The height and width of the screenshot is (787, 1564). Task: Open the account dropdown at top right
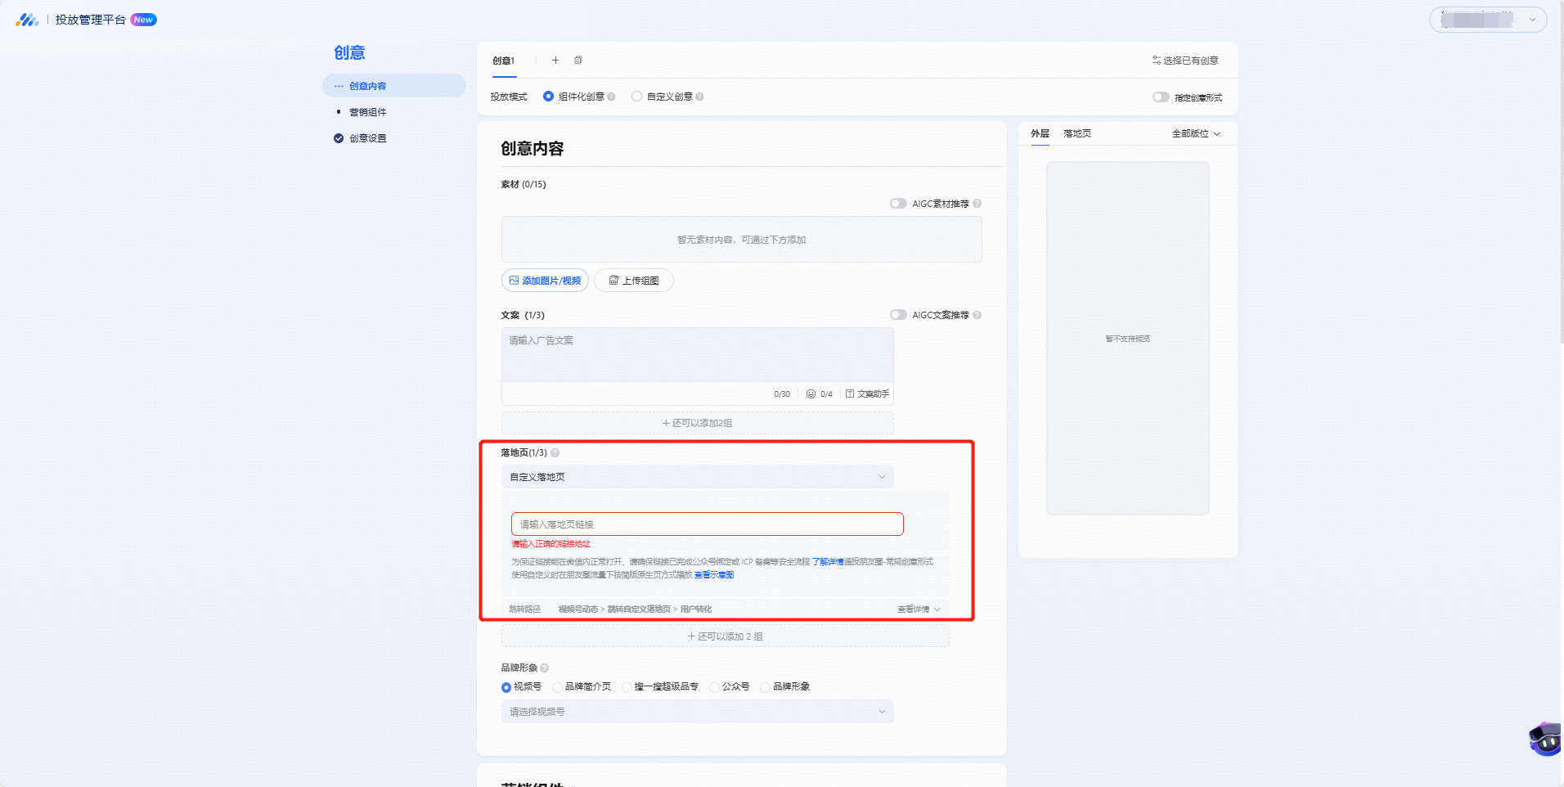[x=1487, y=20]
